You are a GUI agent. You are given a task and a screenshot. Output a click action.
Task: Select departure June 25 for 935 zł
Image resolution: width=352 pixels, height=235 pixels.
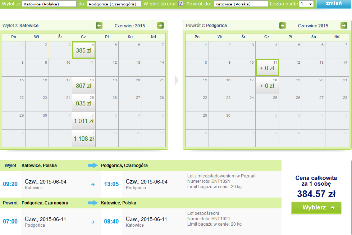tap(84, 103)
